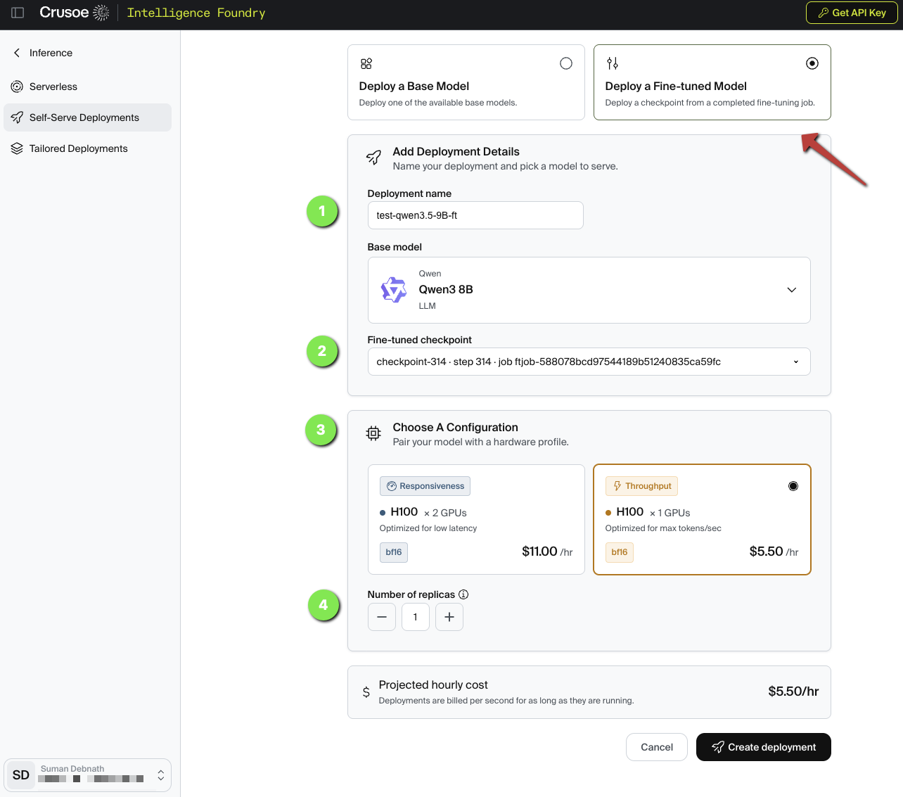Click the rocket icon beside Add Deployment Details
The height and width of the screenshot is (797, 903).
click(373, 157)
